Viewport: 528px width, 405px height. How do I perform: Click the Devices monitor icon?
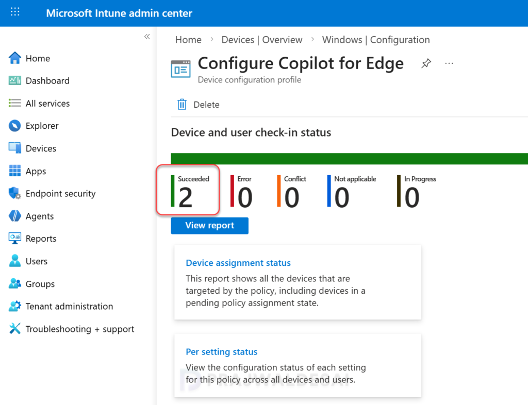click(x=15, y=148)
